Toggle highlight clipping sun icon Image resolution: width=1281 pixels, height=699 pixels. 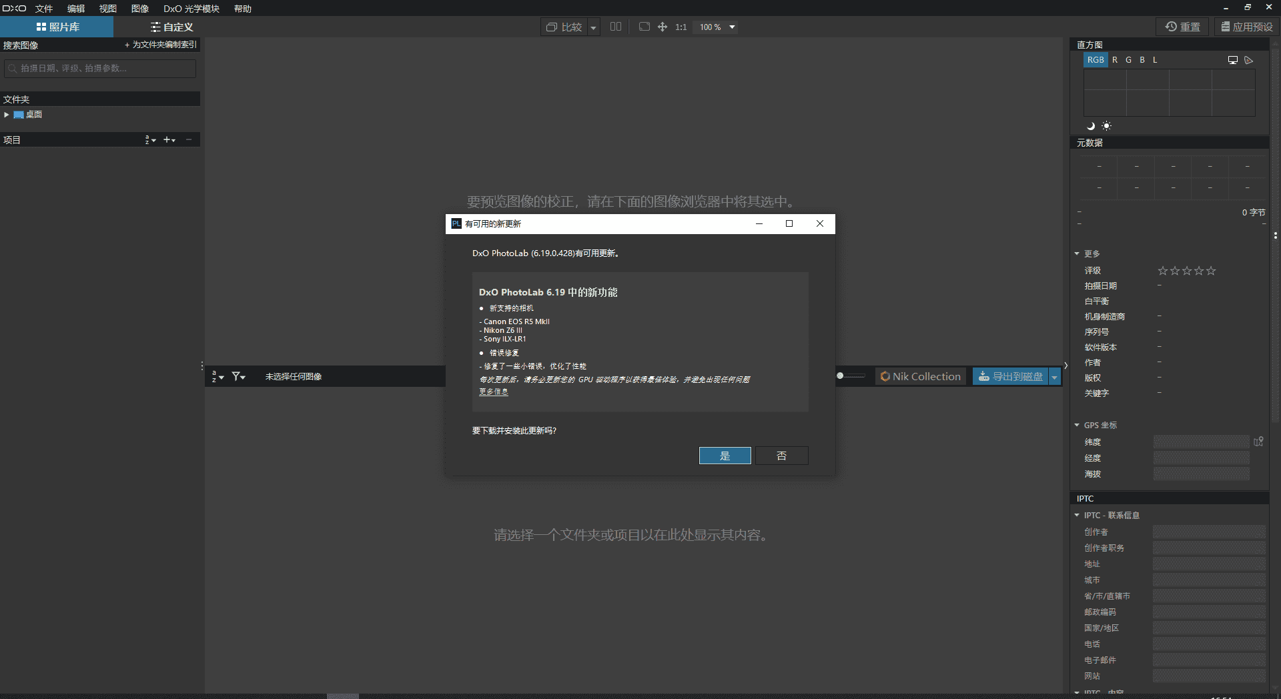pos(1106,126)
